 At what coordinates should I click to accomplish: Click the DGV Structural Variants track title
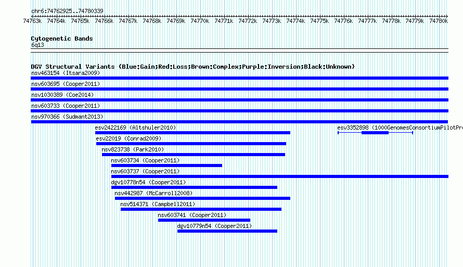(x=193, y=67)
